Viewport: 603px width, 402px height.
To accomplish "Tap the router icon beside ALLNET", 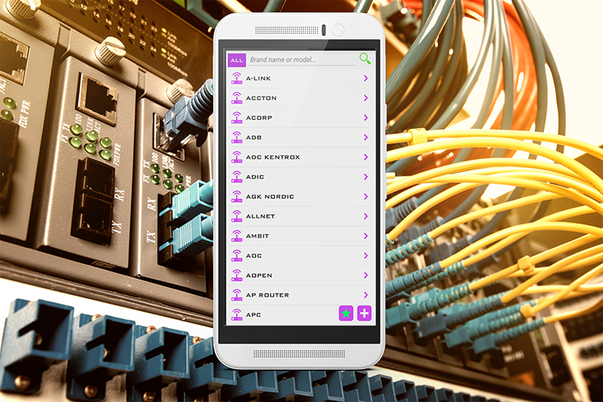I will (x=237, y=216).
